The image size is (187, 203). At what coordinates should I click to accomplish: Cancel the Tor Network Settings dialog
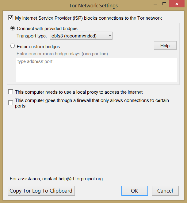click(165, 191)
